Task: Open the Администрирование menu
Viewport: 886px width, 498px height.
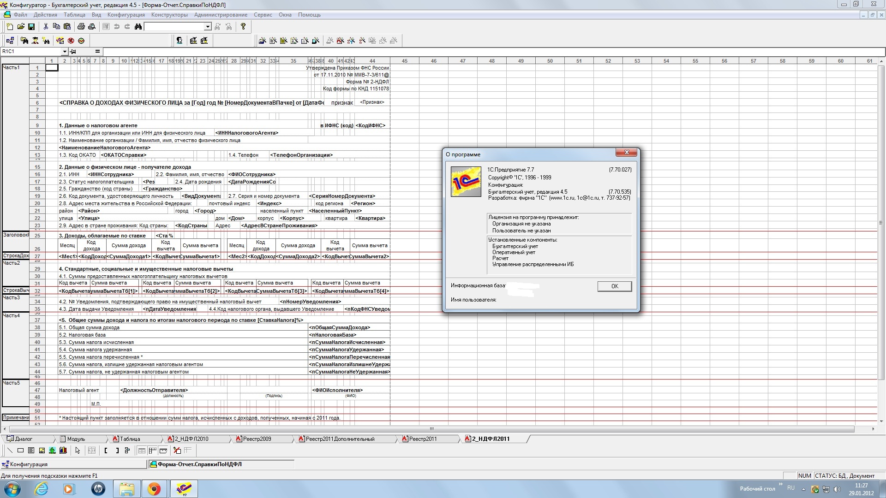Action: (221, 15)
